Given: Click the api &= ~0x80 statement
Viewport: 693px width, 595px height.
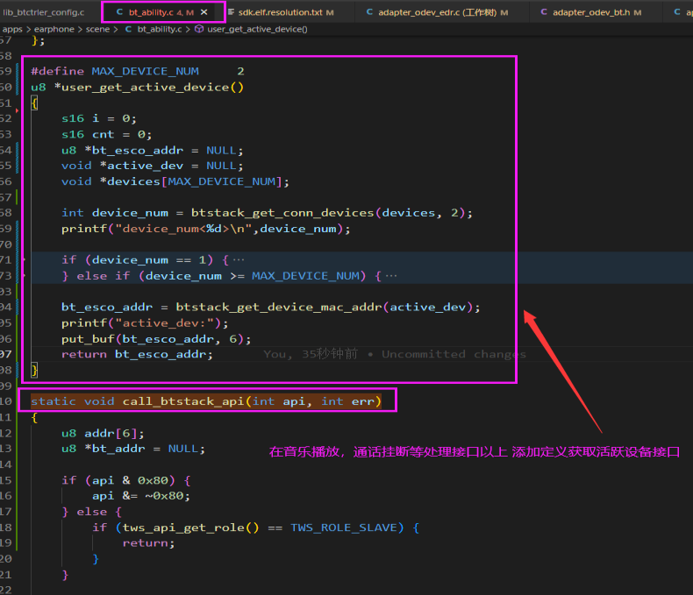Looking at the screenshot, I should [141, 496].
